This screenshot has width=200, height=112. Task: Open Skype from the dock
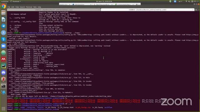click(x=3, y=39)
